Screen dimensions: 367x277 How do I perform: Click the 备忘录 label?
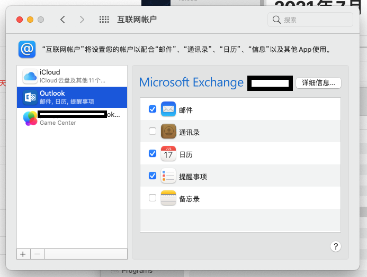[190, 199]
